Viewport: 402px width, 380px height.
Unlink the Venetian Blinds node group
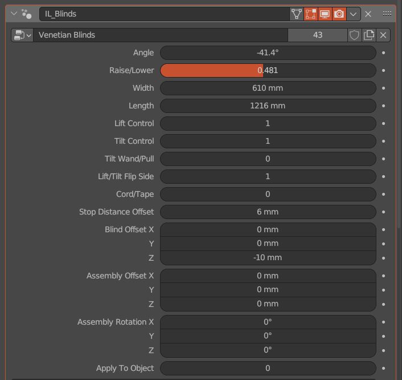pos(383,35)
